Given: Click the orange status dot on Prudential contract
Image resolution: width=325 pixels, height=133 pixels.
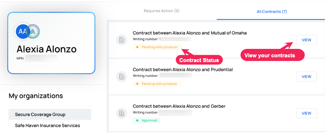Looking at the screenshot, I should tap(137, 84).
